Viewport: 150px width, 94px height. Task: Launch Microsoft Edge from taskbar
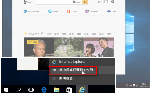tap(44, 90)
